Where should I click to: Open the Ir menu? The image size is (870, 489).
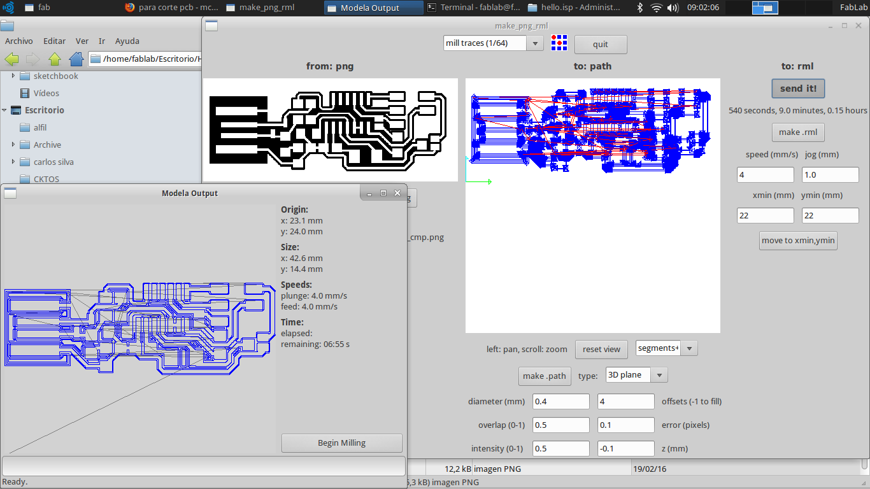coord(102,41)
